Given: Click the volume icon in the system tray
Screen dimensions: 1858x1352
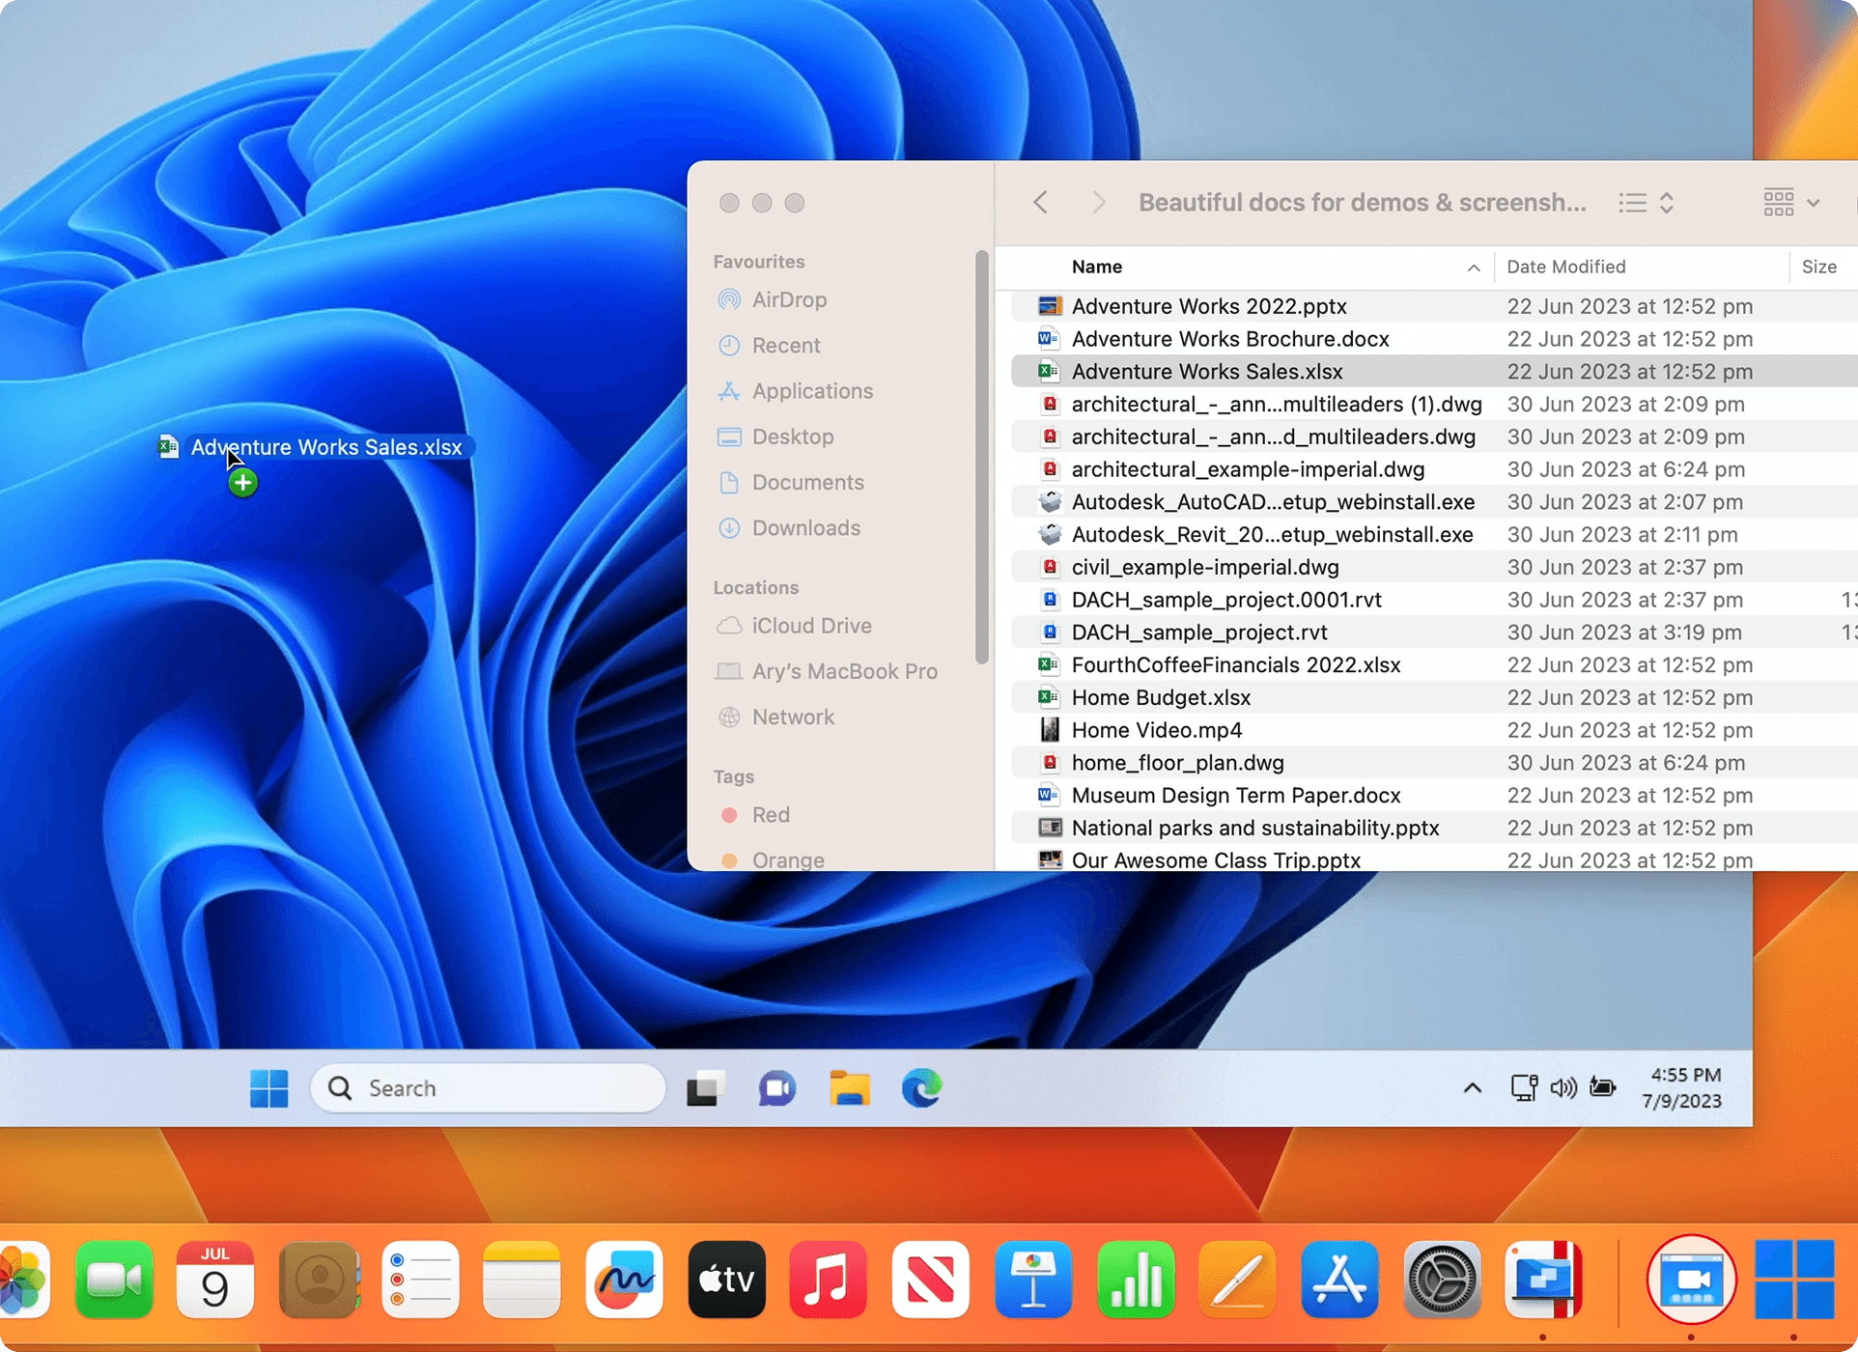Looking at the screenshot, I should click(x=1562, y=1088).
